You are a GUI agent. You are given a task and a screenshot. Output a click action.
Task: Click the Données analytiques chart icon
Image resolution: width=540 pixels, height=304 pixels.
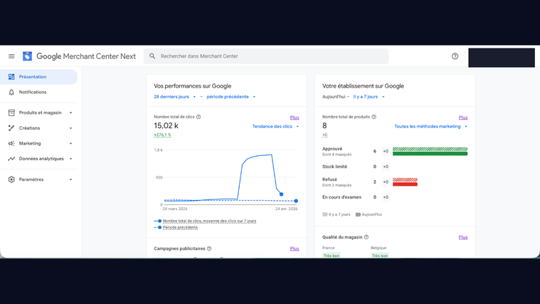point(11,159)
